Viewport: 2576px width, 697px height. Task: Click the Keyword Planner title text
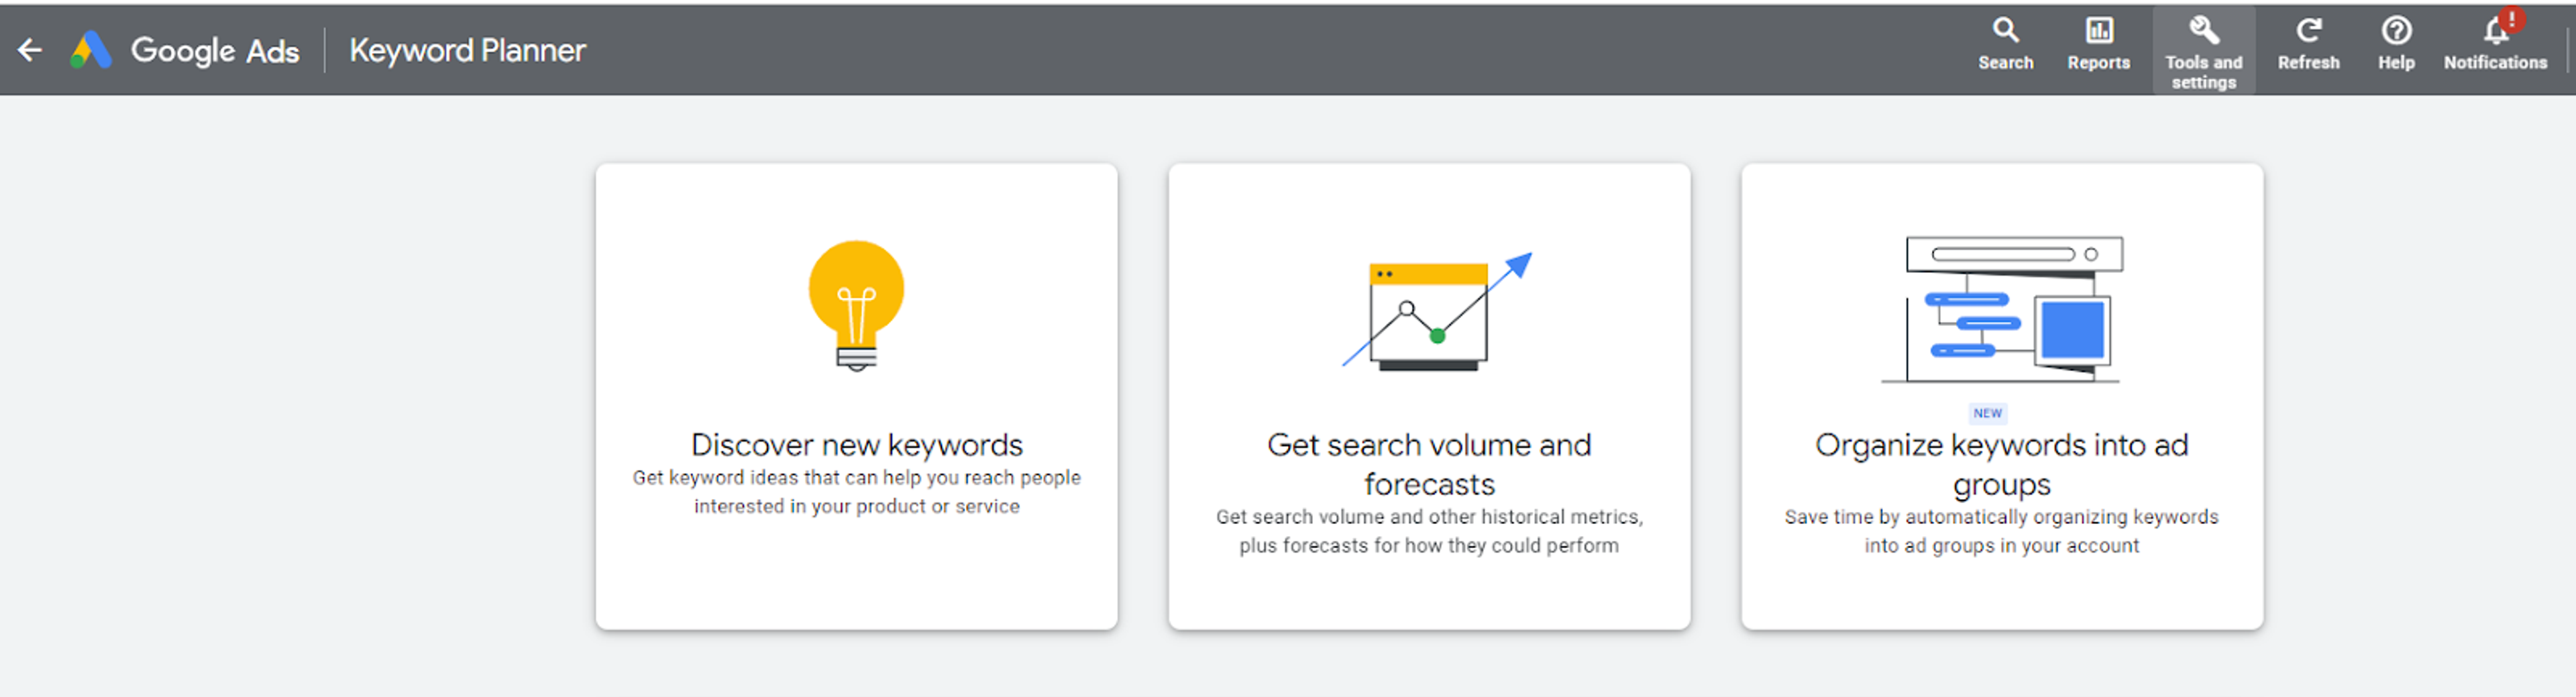tap(467, 50)
